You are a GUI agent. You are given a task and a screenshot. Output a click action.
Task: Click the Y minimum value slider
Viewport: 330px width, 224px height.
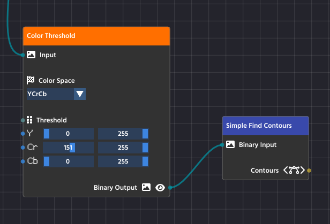click(68, 134)
